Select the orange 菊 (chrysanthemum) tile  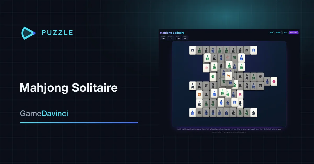(199, 95)
